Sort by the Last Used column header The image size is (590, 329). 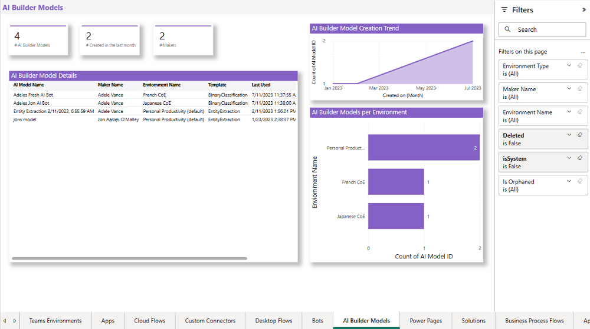(x=261, y=85)
